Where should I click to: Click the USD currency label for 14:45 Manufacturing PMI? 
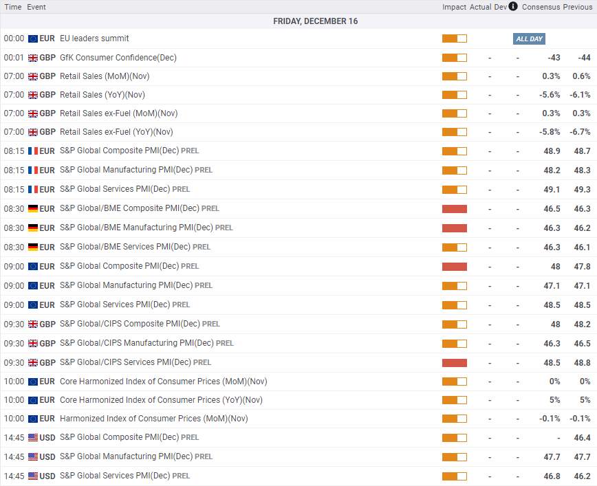(47, 456)
